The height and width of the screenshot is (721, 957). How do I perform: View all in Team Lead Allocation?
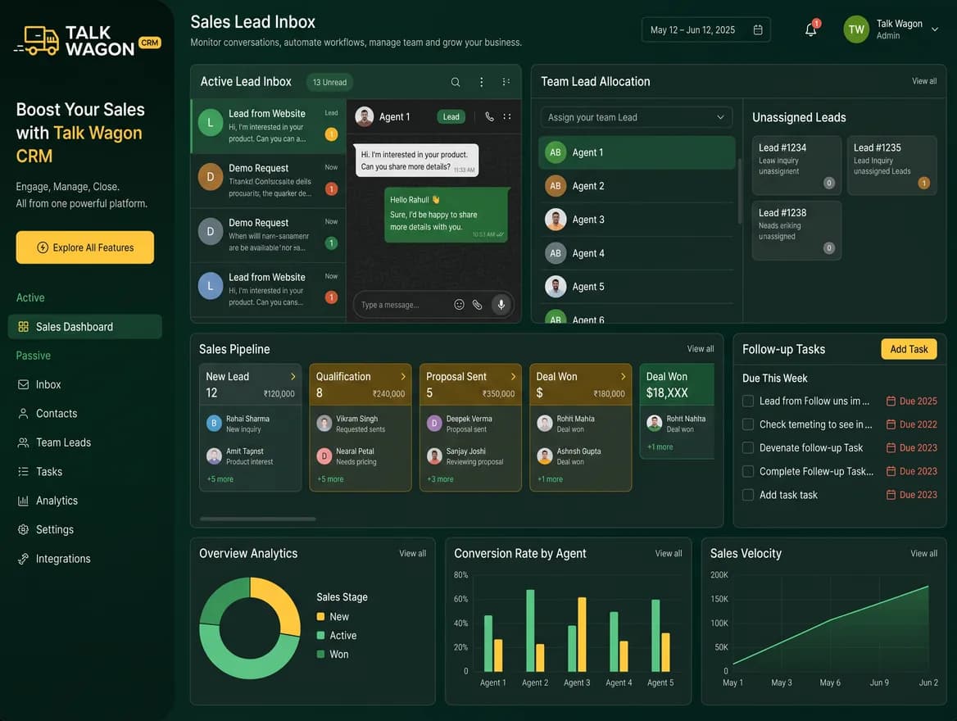(x=924, y=81)
